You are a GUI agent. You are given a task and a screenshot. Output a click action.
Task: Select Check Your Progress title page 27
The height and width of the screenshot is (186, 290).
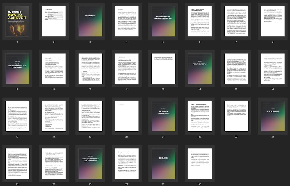tap(90, 163)
